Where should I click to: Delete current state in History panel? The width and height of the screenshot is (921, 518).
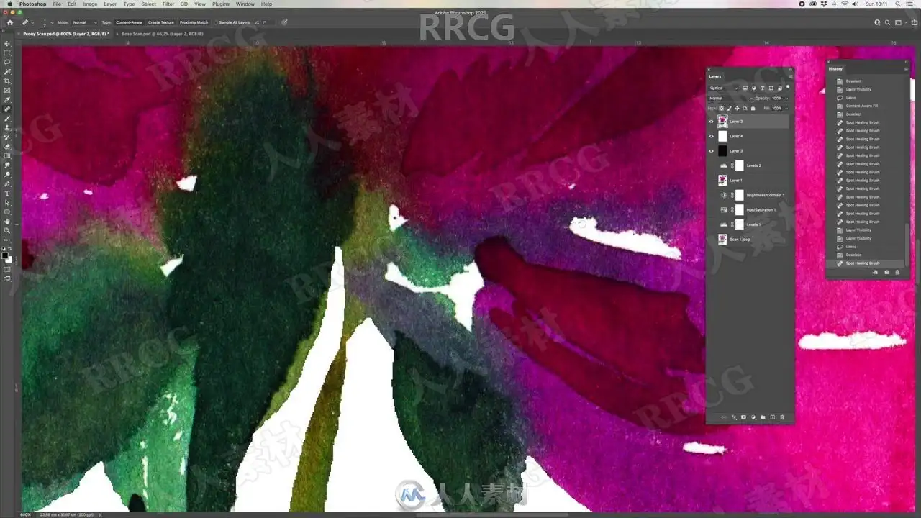[897, 272]
